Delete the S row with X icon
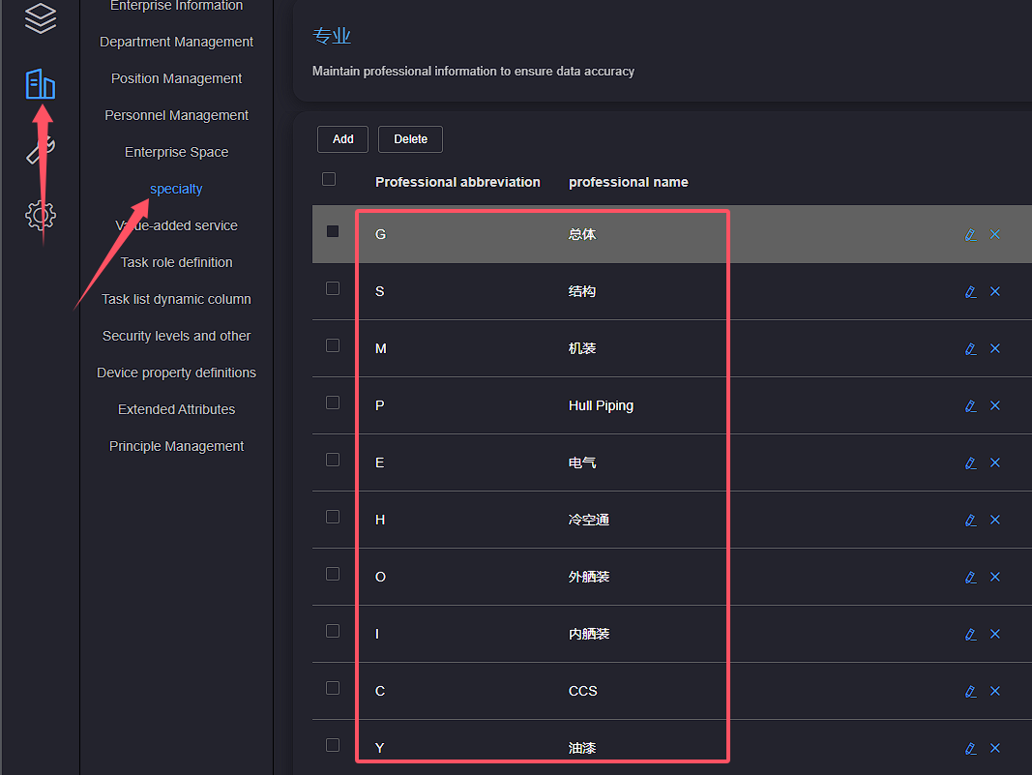Viewport: 1032px width, 775px height. (x=995, y=291)
